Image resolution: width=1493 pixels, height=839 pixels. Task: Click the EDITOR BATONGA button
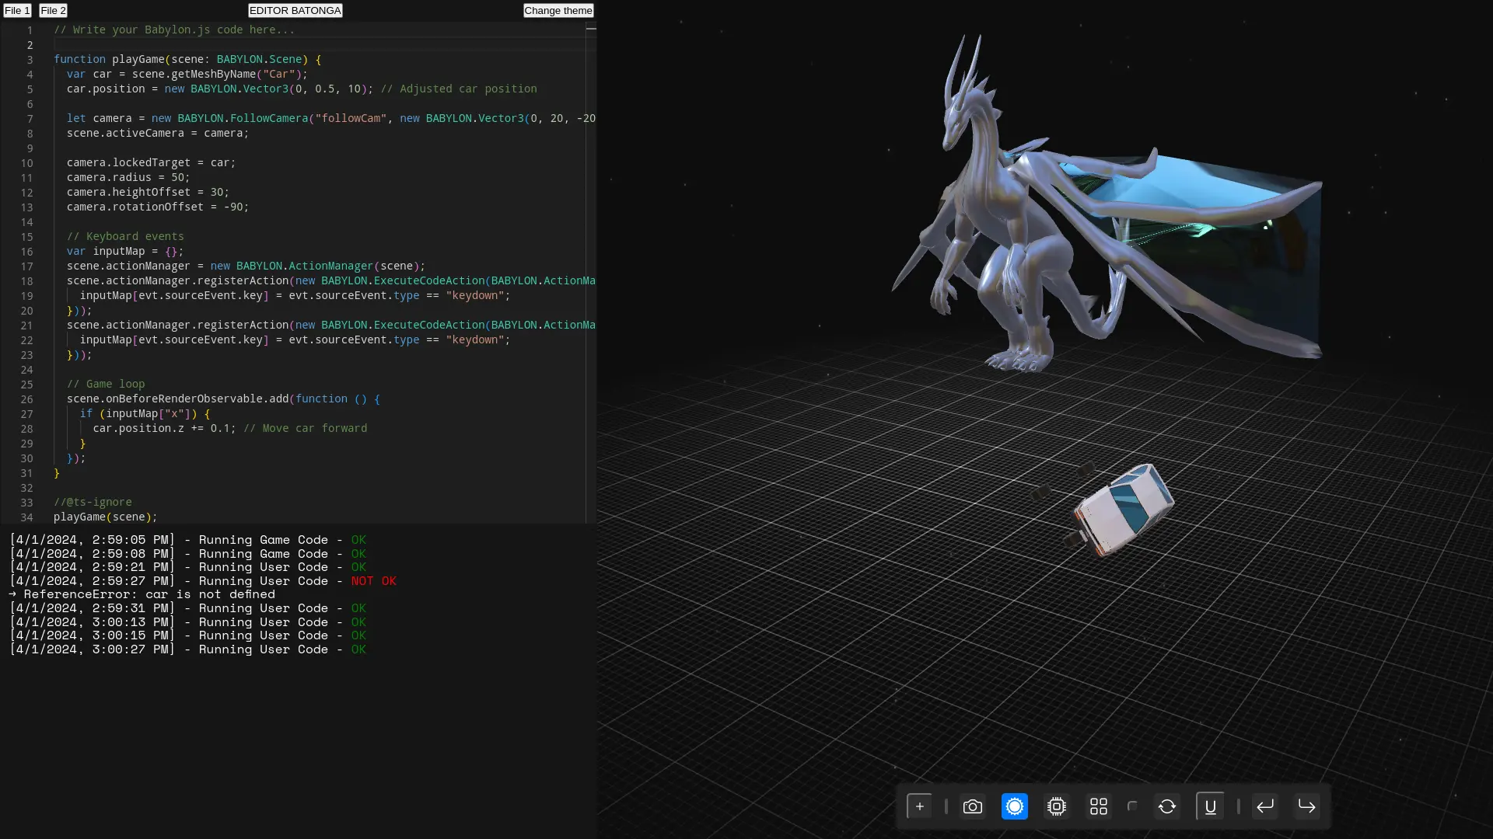point(295,10)
